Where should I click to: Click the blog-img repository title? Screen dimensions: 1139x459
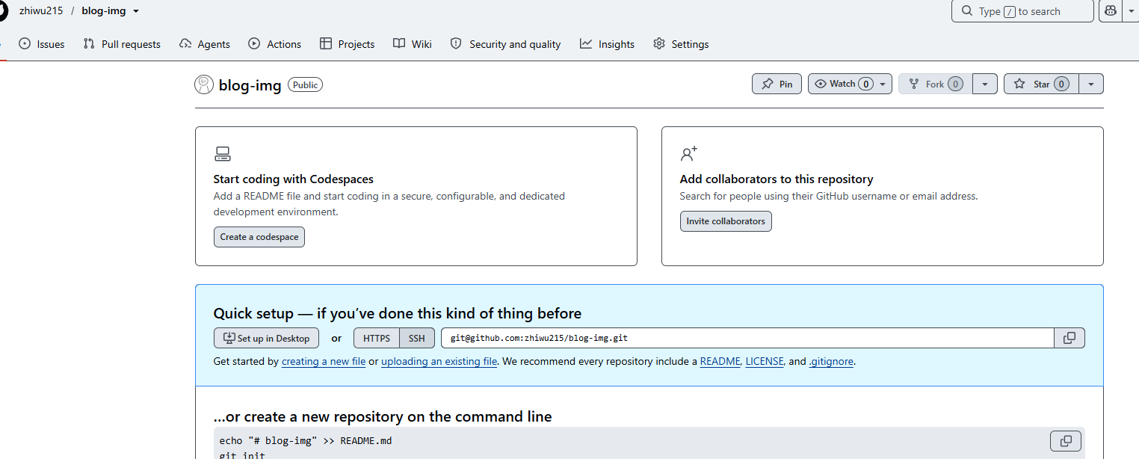click(250, 85)
